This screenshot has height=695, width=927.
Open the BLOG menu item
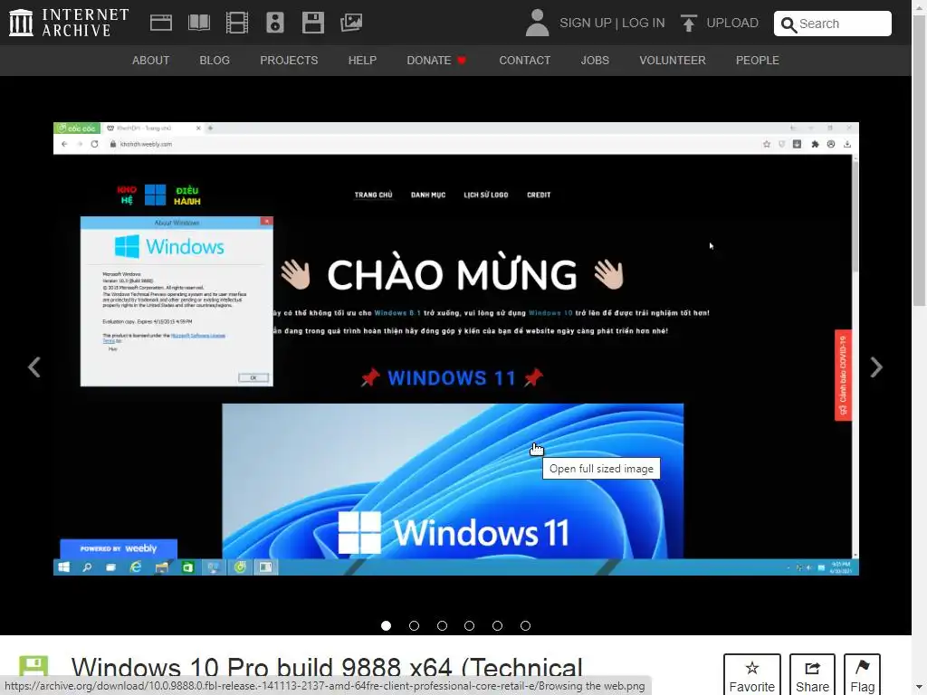click(x=215, y=61)
